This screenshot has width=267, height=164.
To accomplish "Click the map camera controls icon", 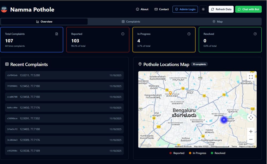I will tap(251, 117).
